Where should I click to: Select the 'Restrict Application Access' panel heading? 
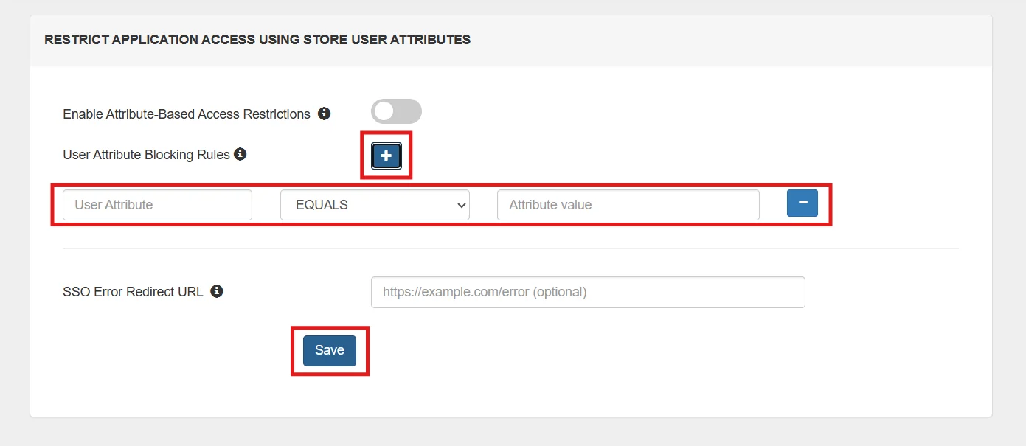(257, 40)
